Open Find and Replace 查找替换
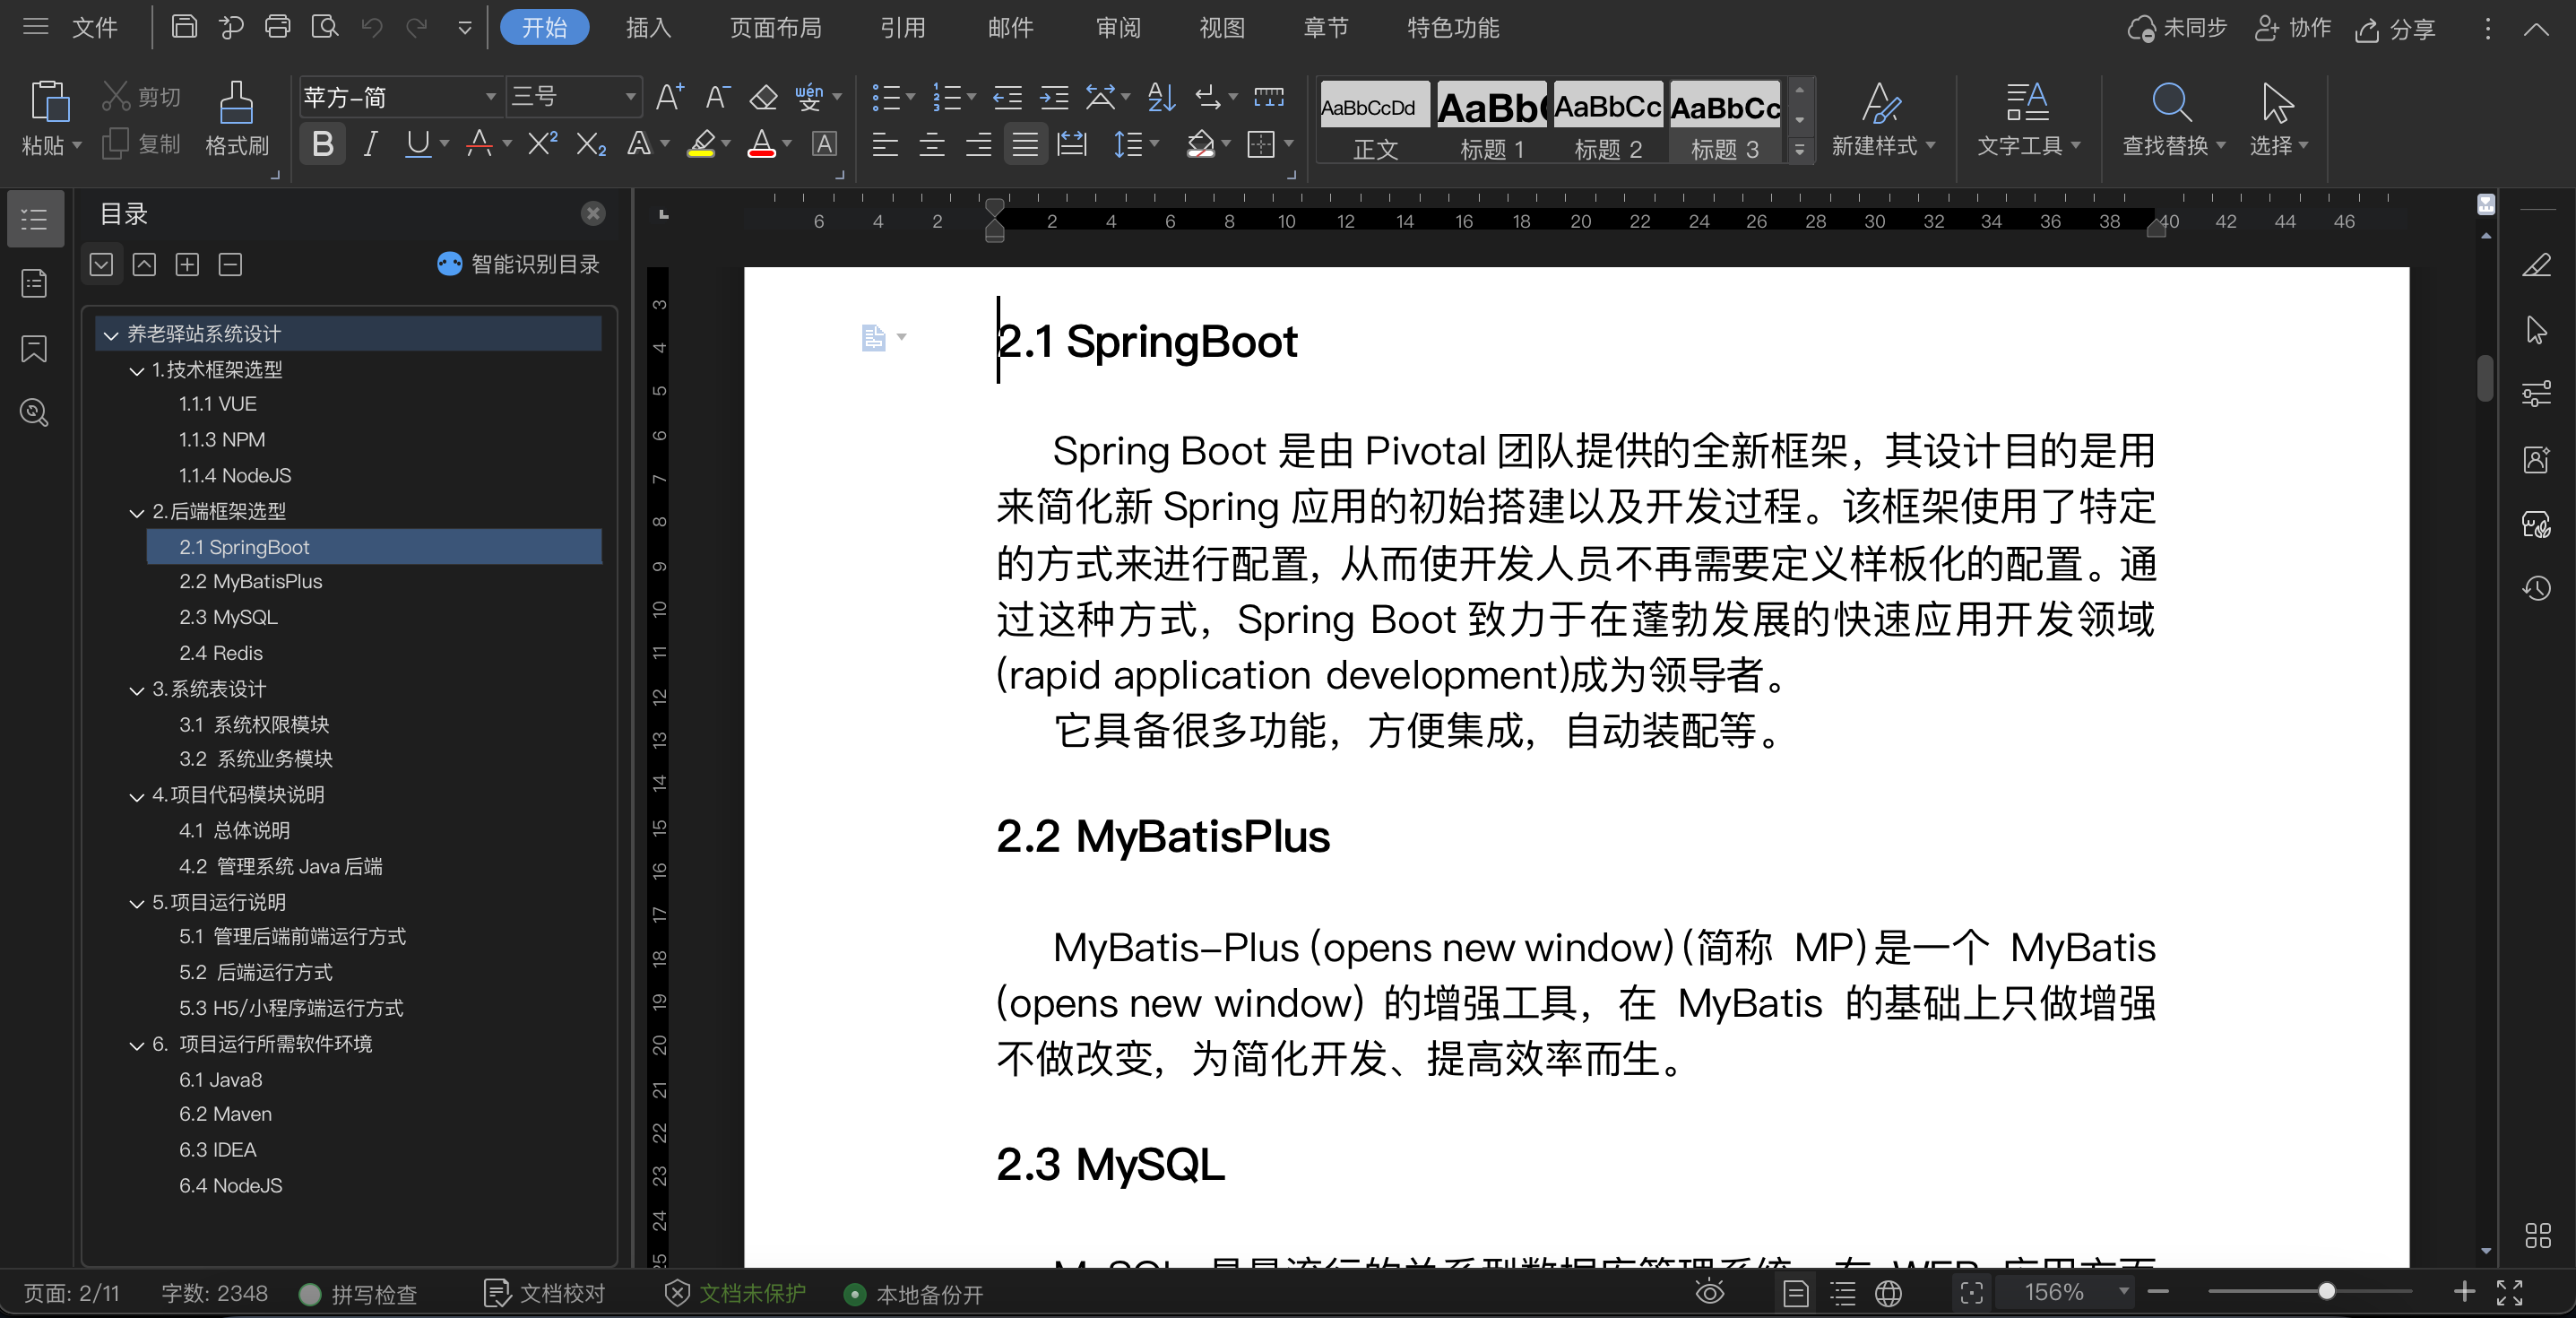This screenshot has height=1318, width=2576. click(2172, 120)
